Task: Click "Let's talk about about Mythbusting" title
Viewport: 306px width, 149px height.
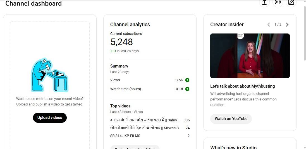Action: (242, 86)
